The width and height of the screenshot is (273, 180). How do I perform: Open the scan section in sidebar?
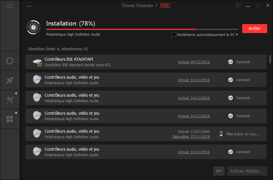(x=10, y=61)
